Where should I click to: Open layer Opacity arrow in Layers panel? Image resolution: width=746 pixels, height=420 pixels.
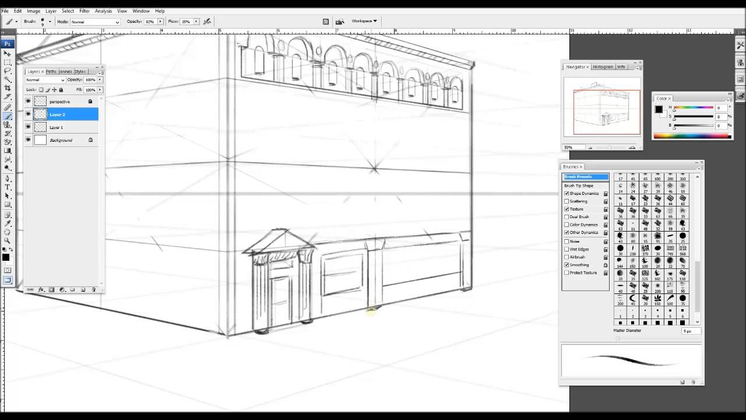(100, 80)
